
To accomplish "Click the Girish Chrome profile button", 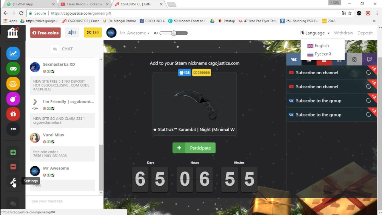I will point(334,3).
